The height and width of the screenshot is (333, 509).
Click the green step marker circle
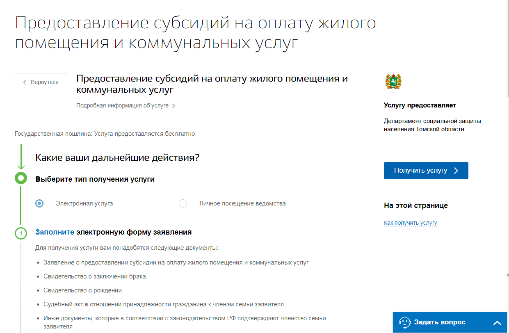pos(21,178)
